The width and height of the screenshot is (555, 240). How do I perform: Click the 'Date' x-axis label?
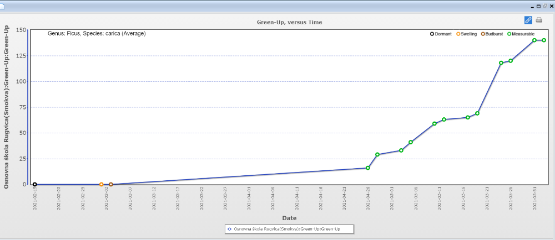point(289,218)
